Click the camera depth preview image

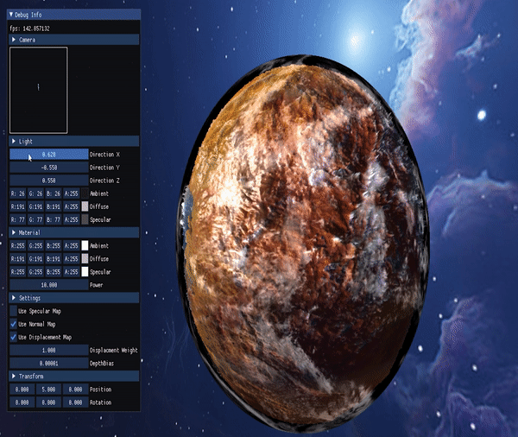tap(39, 90)
